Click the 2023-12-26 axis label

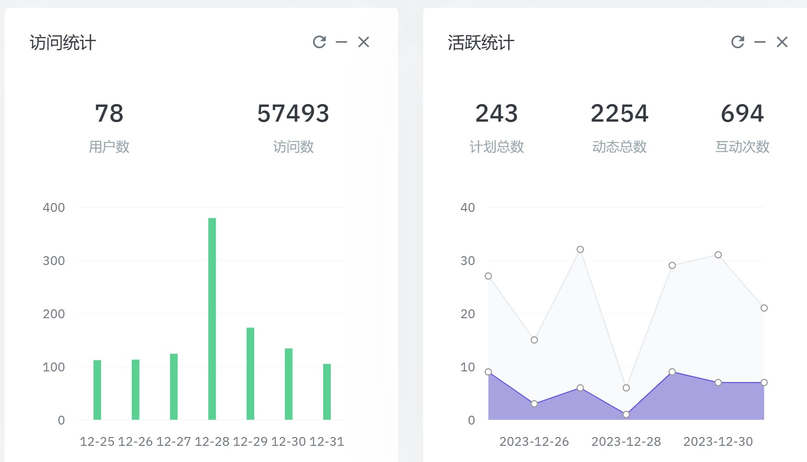(534, 442)
